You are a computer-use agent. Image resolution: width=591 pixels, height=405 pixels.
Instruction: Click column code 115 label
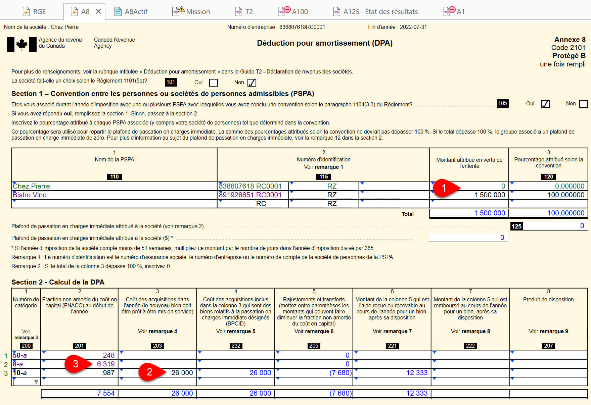[324, 177]
